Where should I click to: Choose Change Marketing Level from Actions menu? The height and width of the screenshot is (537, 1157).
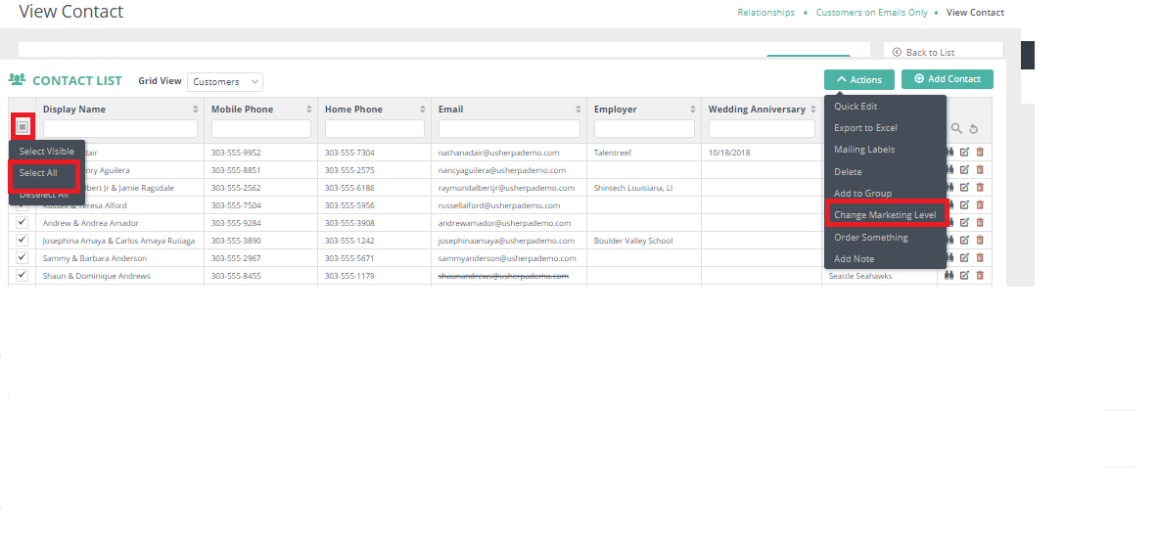[x=885, y=215]
